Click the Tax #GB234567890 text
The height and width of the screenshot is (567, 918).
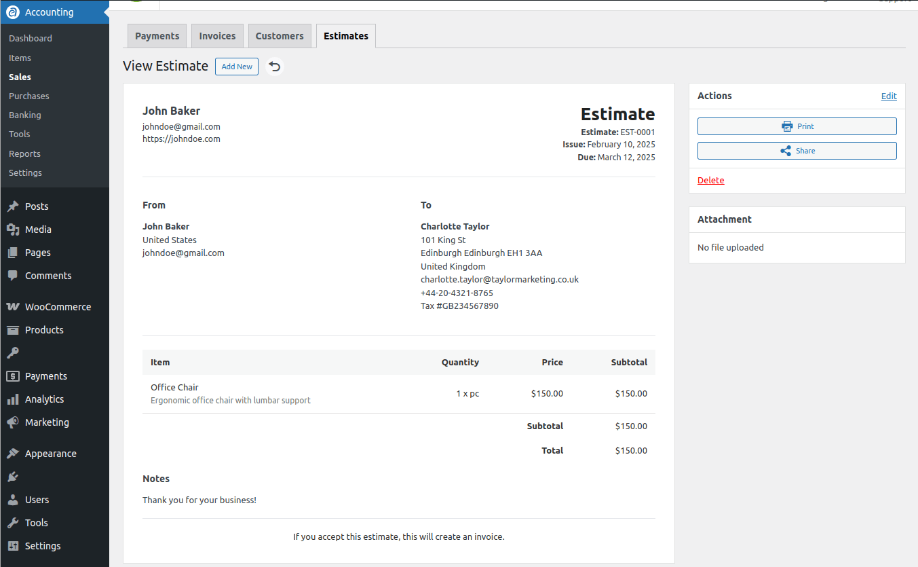[x=459, y=306]
